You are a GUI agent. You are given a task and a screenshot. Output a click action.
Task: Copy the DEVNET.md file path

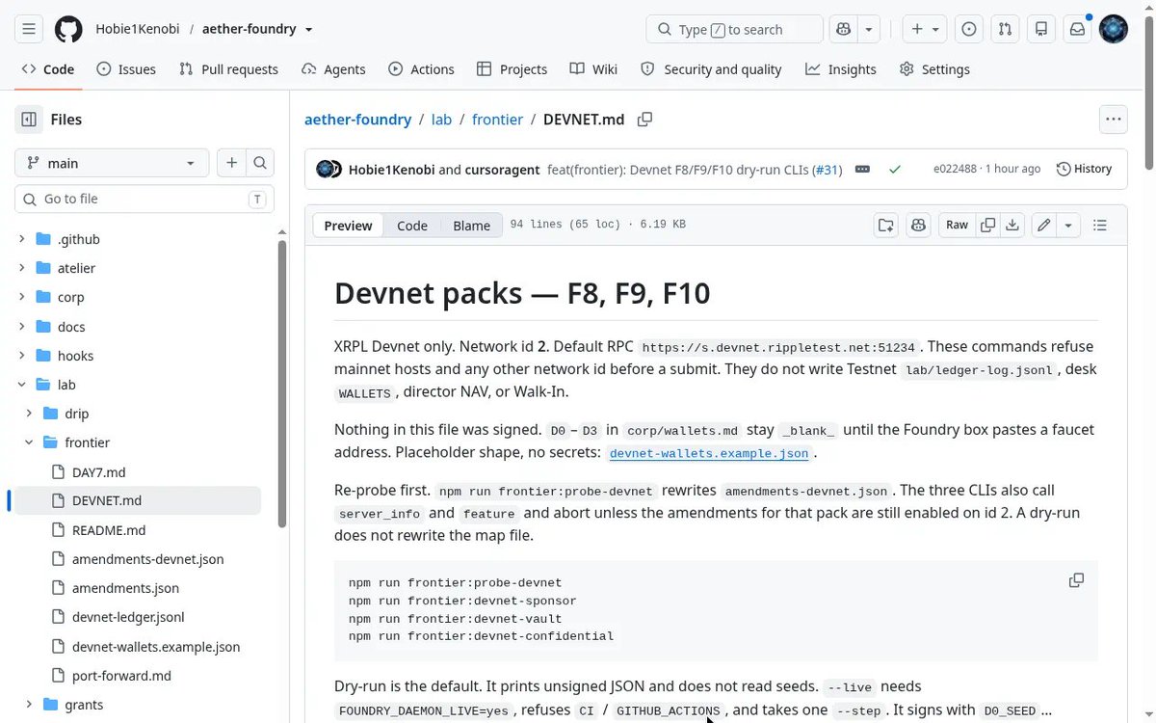[x=644, y=120]
